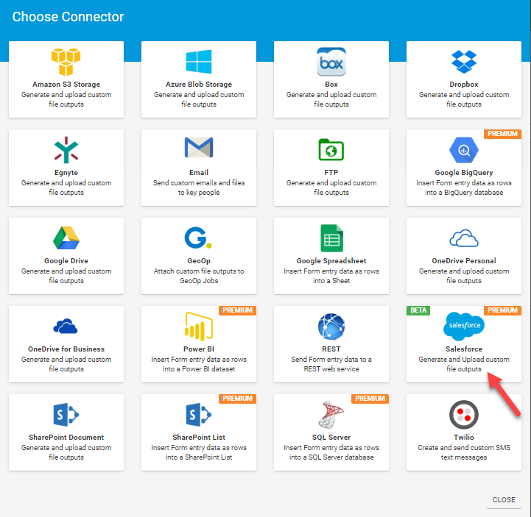Click the Email connector title text
Image resolution: width=531 pixels, height=517 pixels.
point(199,172)
